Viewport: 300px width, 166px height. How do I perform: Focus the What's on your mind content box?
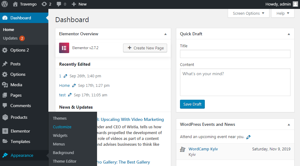235,82
